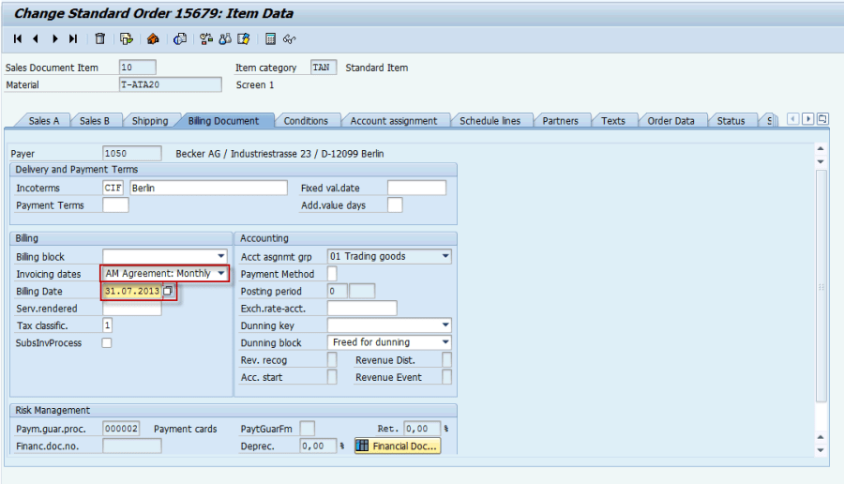Open the Billing block dropdown
This screenshot has width=844, height=484.
click(x=221, y=256)
